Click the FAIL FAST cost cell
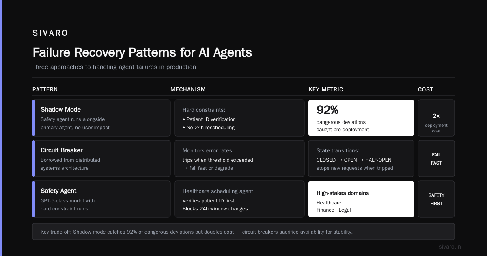This screenshot has height=256, width=487. pyautogui.click(x=436, y=159)
